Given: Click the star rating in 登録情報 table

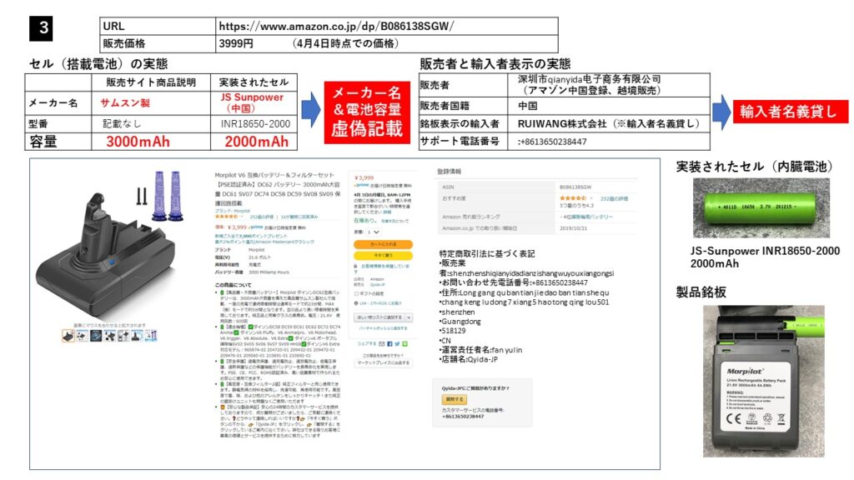Looking at the screenshot, I should 572,197.
